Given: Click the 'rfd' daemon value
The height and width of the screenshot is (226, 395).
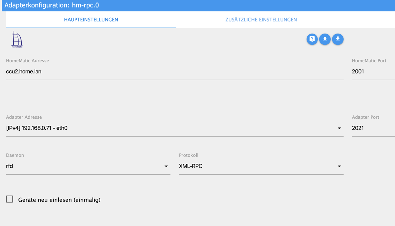Looking at the screenshot, I should click(9, 166).
